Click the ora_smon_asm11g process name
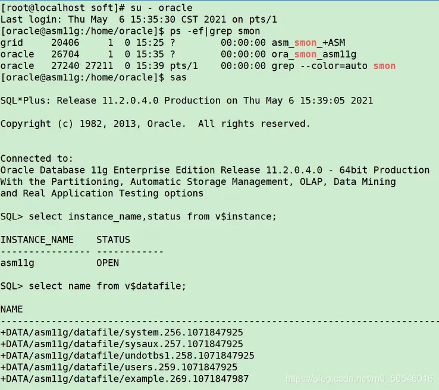 314,54
